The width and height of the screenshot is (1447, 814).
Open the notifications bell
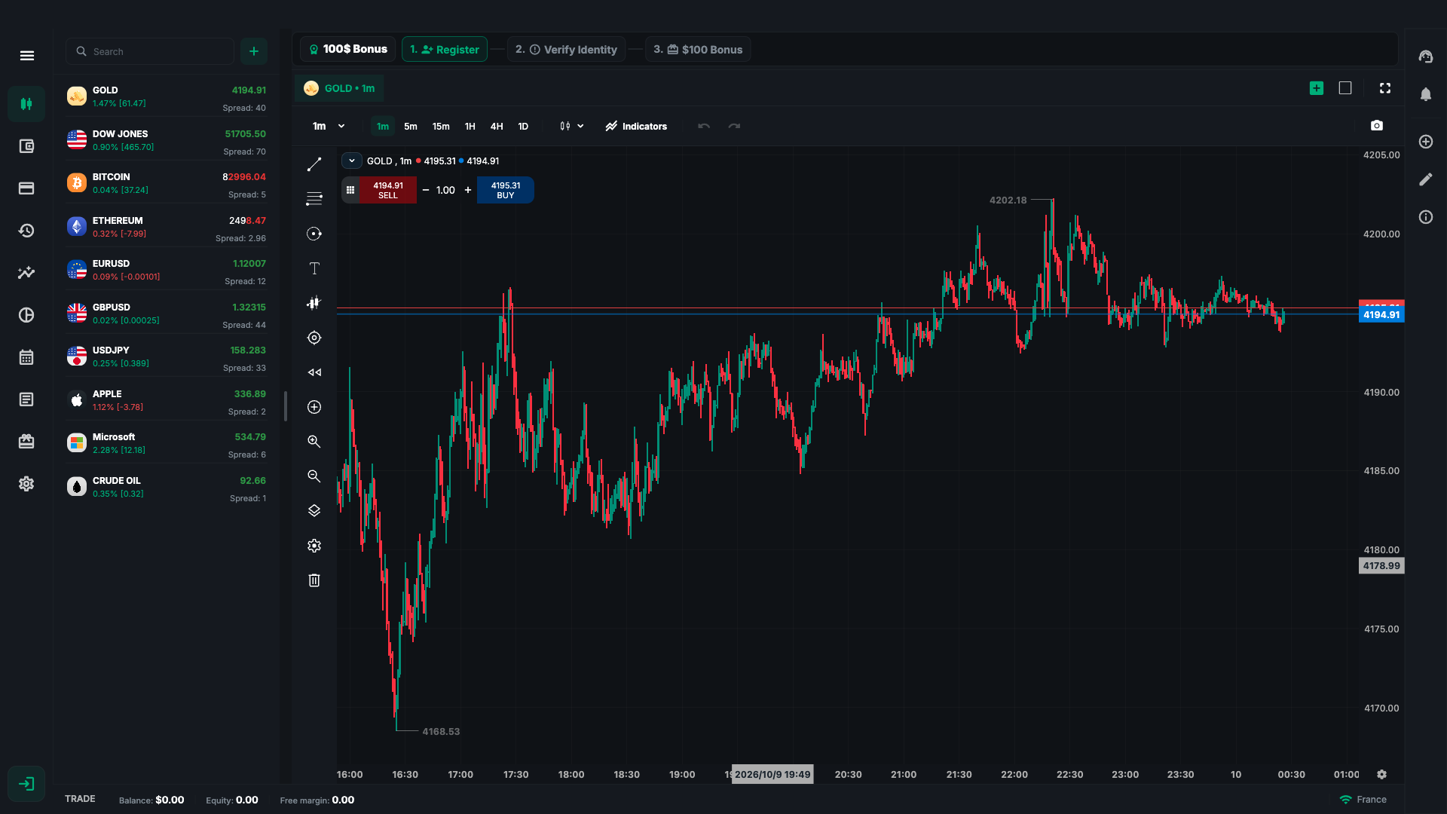(x=1426, y=94)
